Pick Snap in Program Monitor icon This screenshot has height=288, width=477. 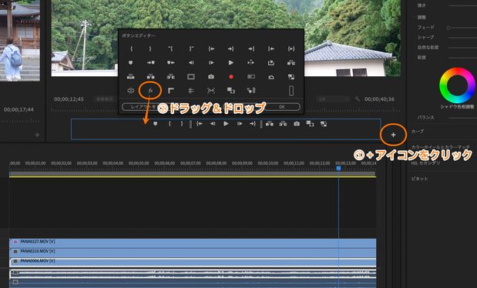[211, 91]
